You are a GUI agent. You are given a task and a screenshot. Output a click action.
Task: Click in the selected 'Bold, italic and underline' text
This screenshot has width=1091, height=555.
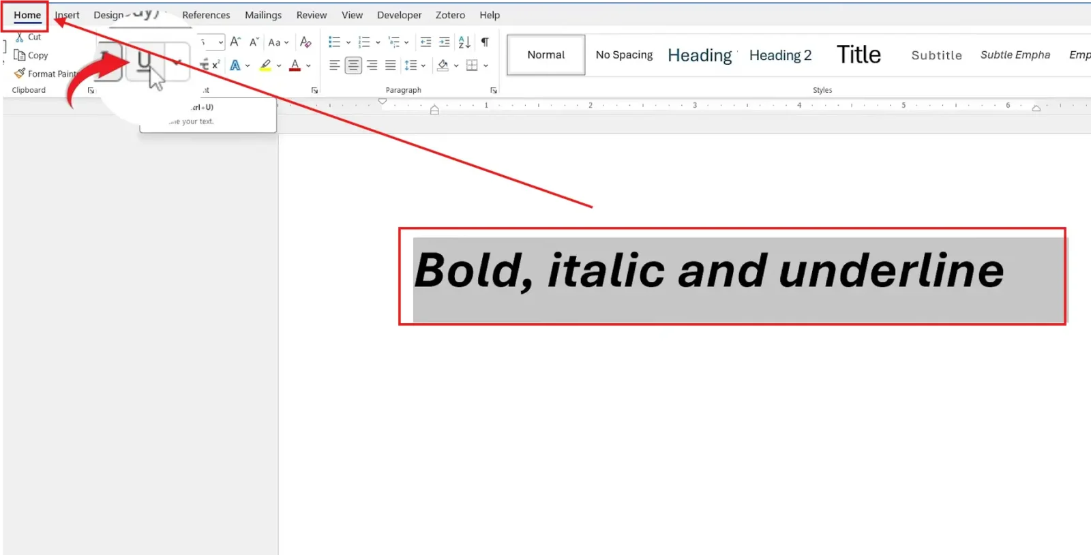709,271
